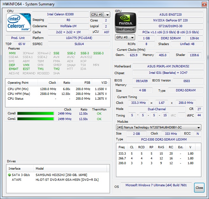Click the PCIe v1.1 x16 bus field
The width and height of the screenshot is (209, 199).
pyautogui.click(x=170, y=32)
